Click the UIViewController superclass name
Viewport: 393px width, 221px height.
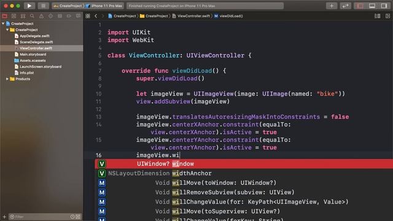(x=215, y=55)
